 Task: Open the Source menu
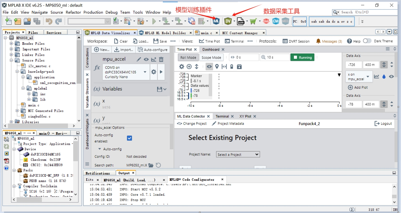point(57,12)
